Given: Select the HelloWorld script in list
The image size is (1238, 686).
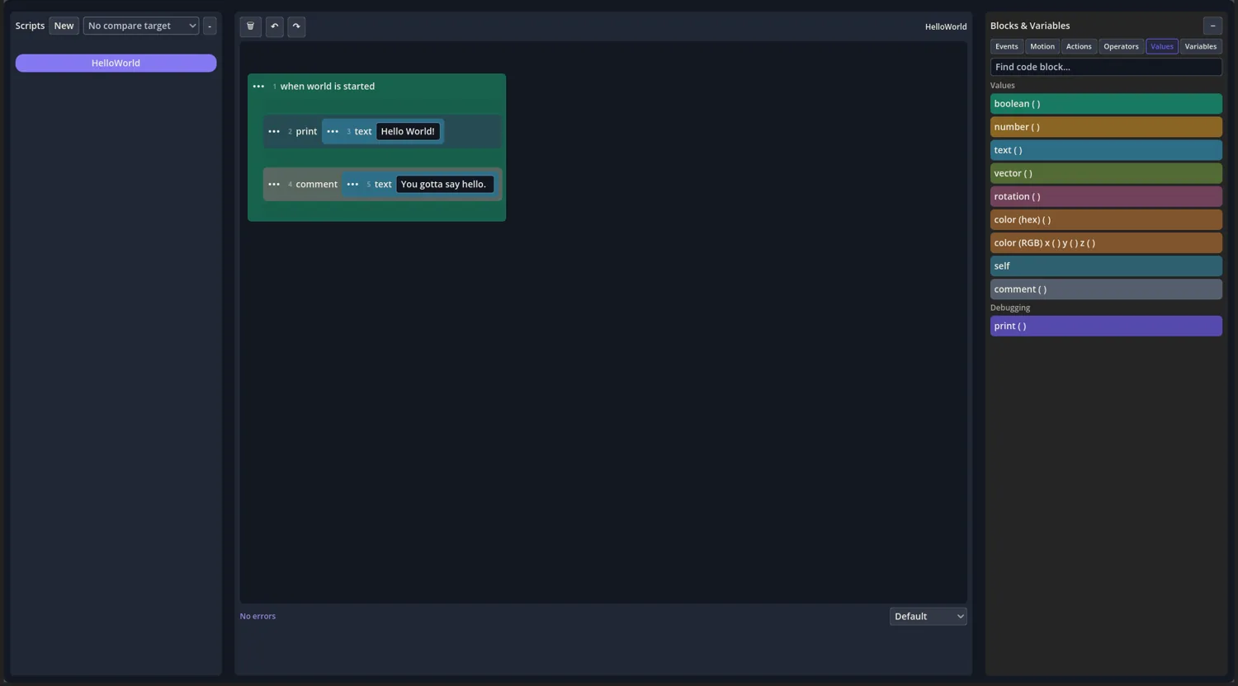Looking at the screenshot, I should pyautogui.click(x=116, y=63).
